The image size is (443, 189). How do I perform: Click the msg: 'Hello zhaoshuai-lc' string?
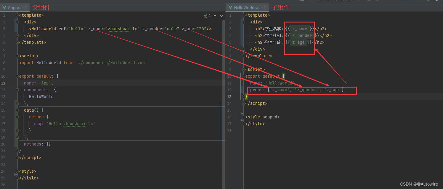pyautogui.click(x=71, y=124)
